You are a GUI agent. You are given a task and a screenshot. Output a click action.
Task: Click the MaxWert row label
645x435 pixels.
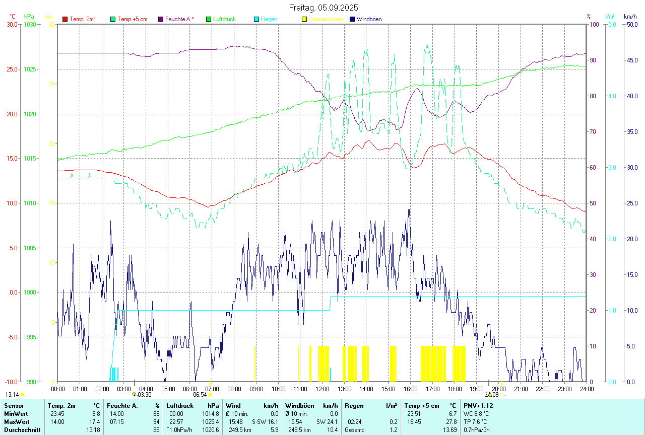[x=16, y=422]
